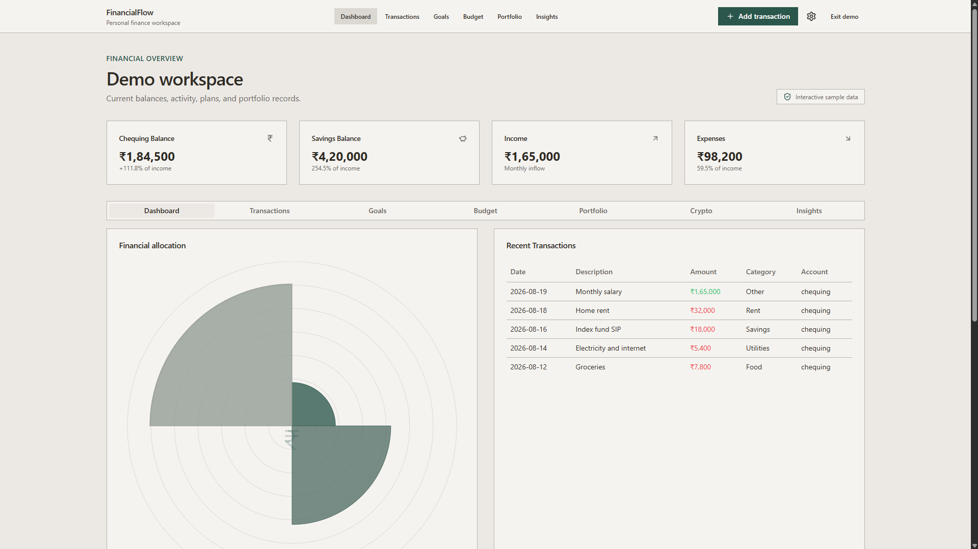
Task: Click the Home rent transaction description
Action: click(x=592, y=310)
